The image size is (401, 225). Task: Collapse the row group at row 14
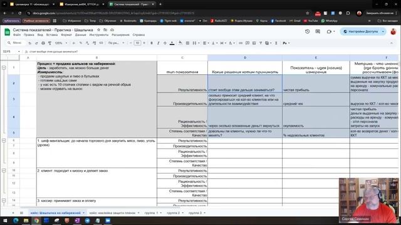(4, 201)
